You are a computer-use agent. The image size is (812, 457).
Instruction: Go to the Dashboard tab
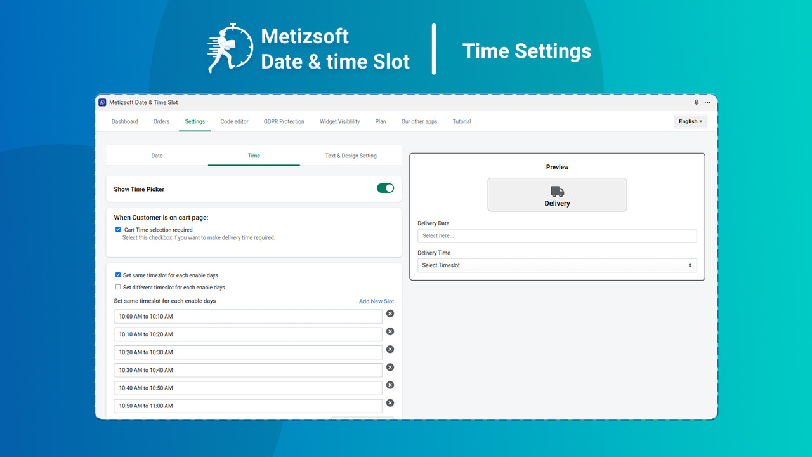124,121
